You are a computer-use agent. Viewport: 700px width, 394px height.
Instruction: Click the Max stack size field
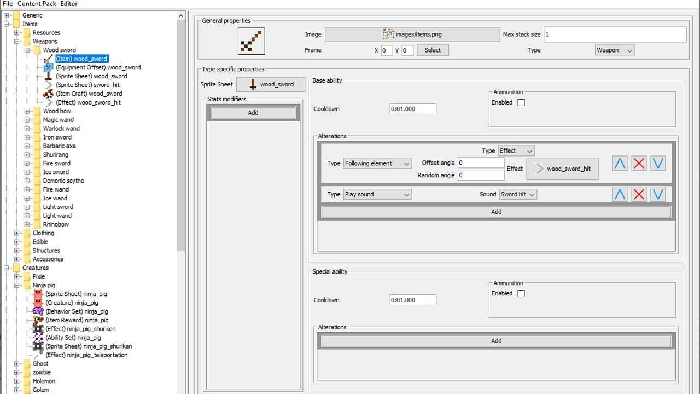615,34
